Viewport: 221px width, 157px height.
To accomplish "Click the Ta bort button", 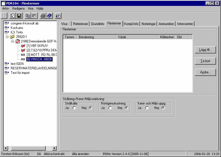I will (205, 61).
